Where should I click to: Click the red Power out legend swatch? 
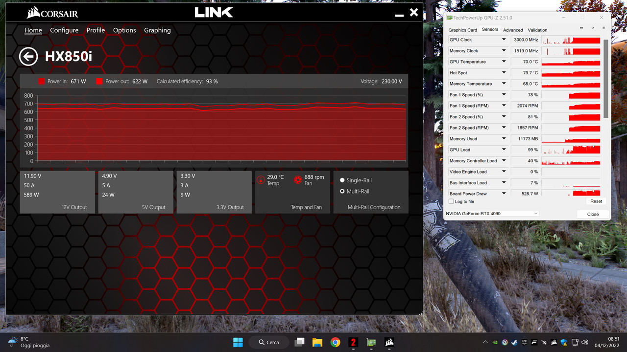[99, 81]
